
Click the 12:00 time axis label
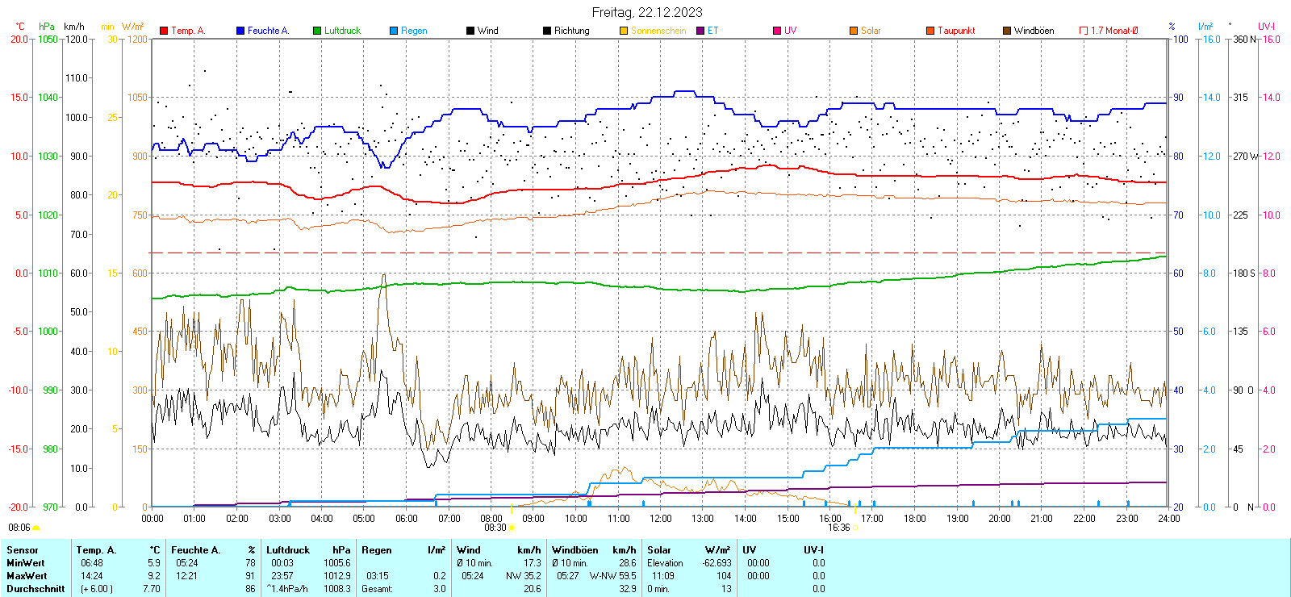coord(660,519)
